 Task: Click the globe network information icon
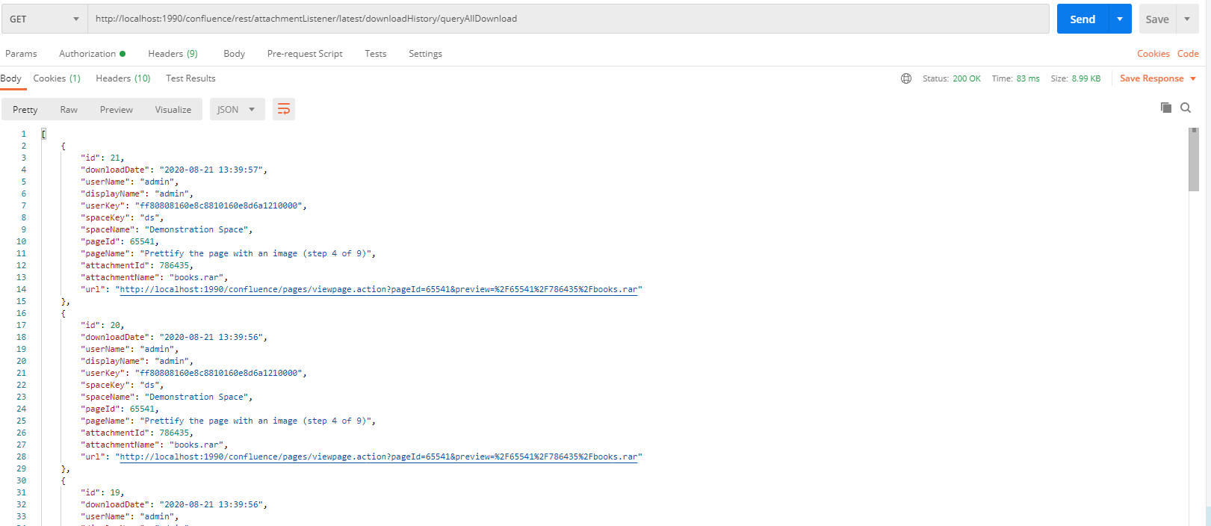[906, 78]
